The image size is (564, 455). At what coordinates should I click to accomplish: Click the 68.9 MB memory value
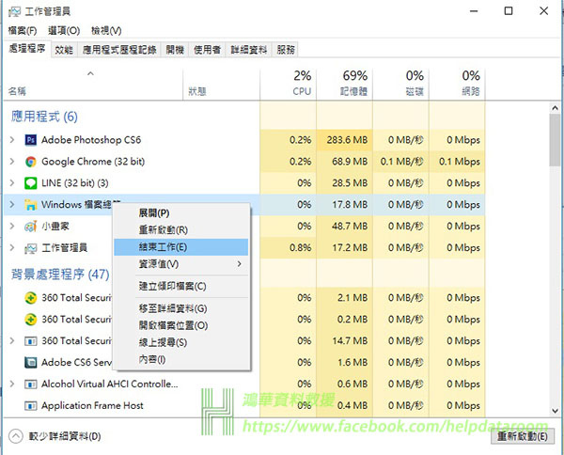pyautogui.click(x=350, y=162)
